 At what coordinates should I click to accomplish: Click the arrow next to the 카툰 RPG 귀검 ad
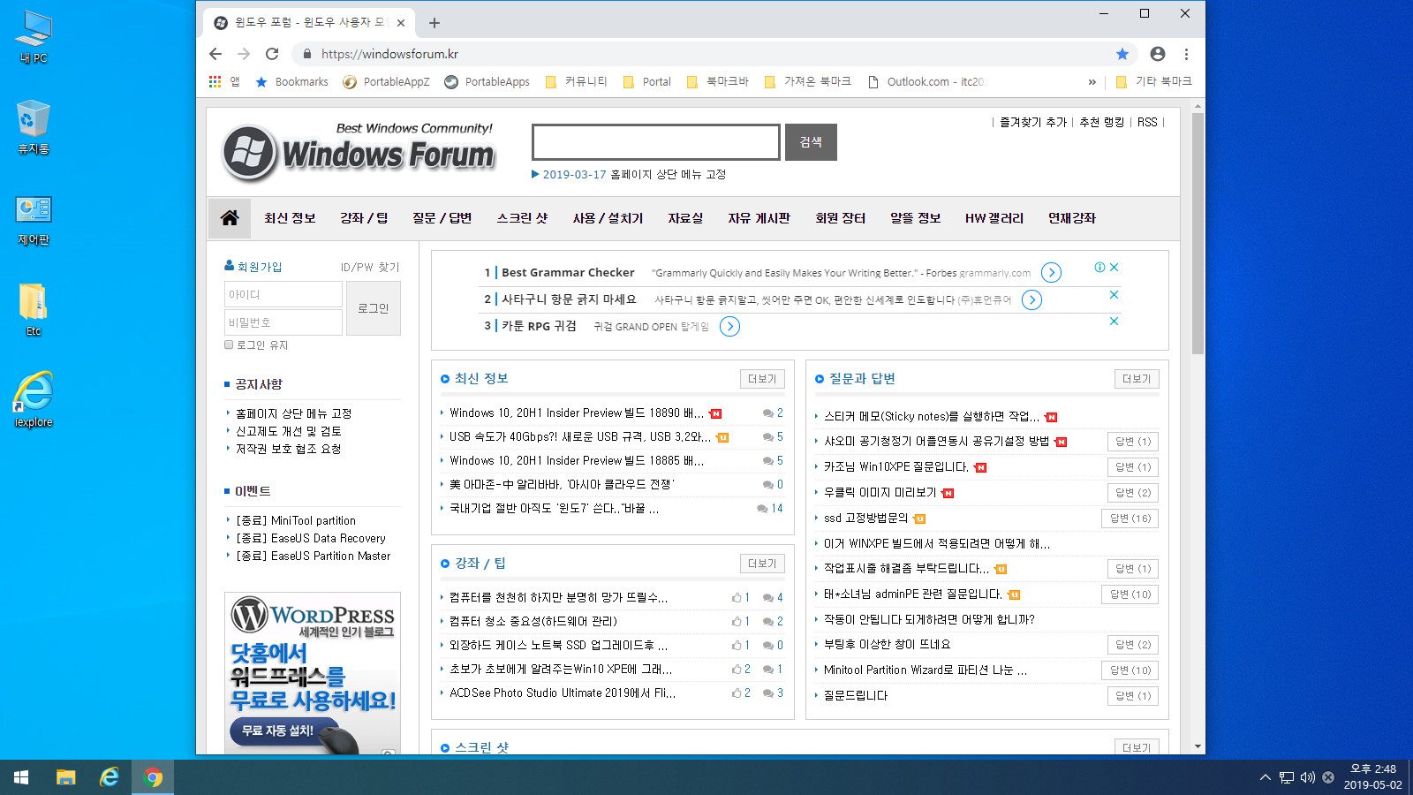click(729, 327)
